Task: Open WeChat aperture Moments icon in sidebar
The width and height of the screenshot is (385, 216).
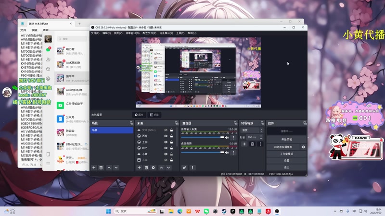Action: coord(48,79)
